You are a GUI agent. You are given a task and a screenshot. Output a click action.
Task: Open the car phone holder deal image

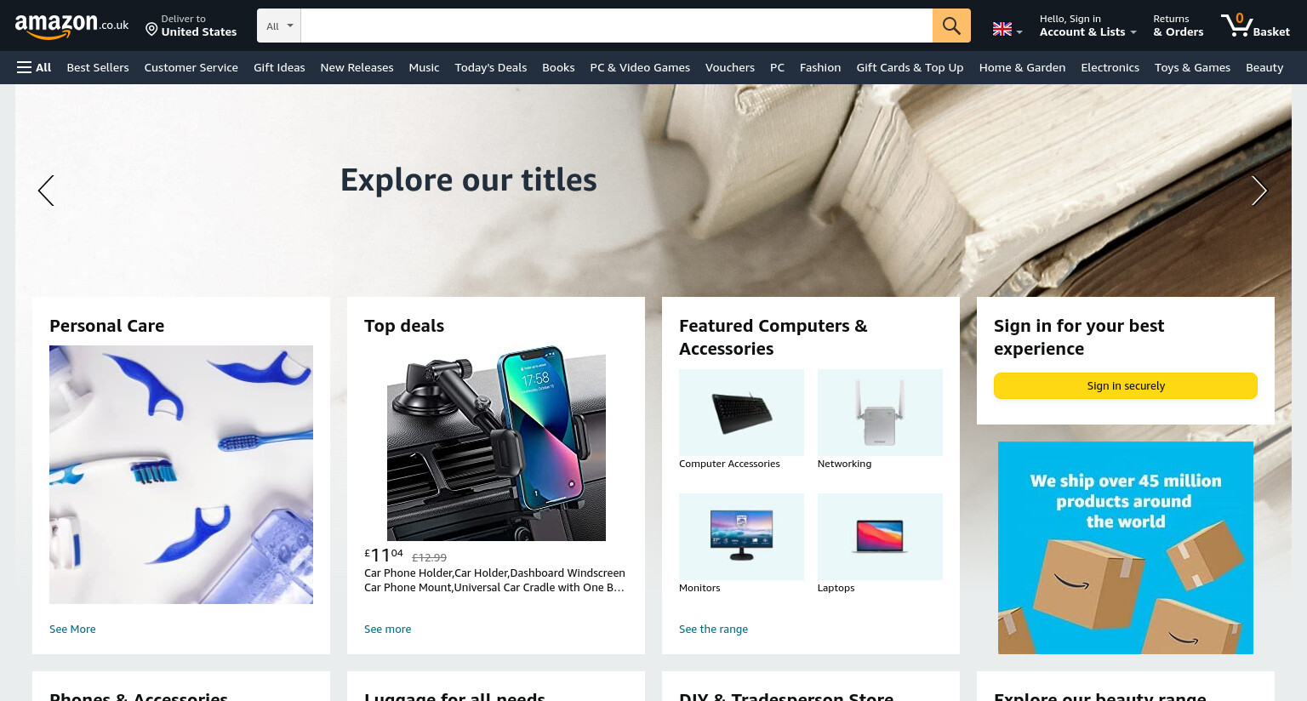[x=496, y=442]
